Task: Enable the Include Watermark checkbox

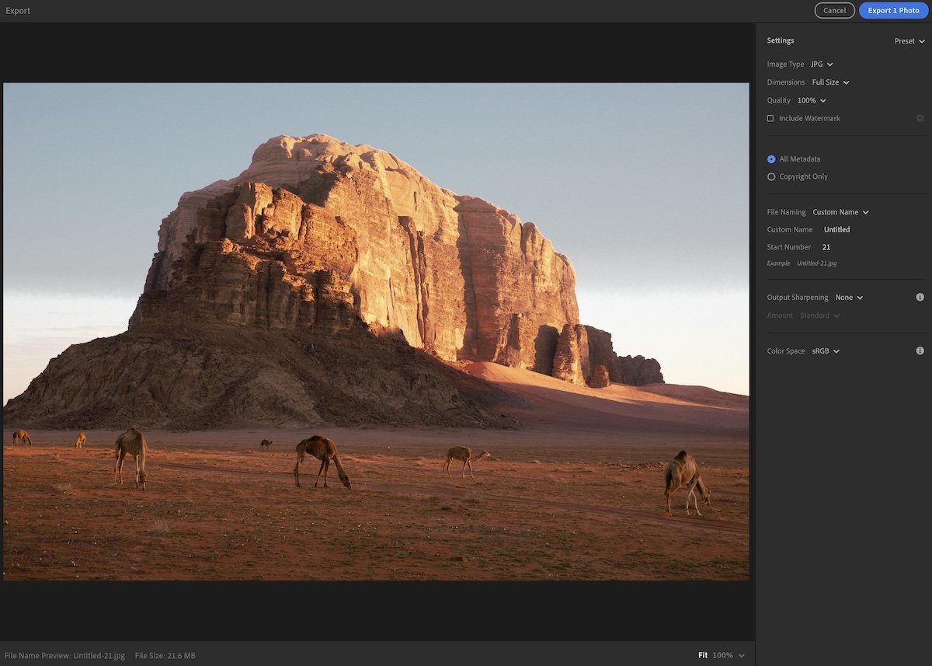Action: tap(770, 117)
